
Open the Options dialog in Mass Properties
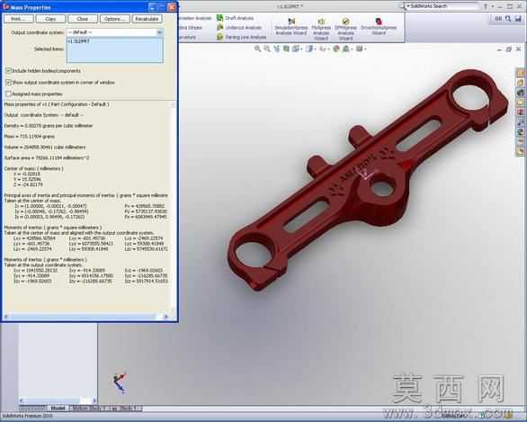click(x=114, y=19)
